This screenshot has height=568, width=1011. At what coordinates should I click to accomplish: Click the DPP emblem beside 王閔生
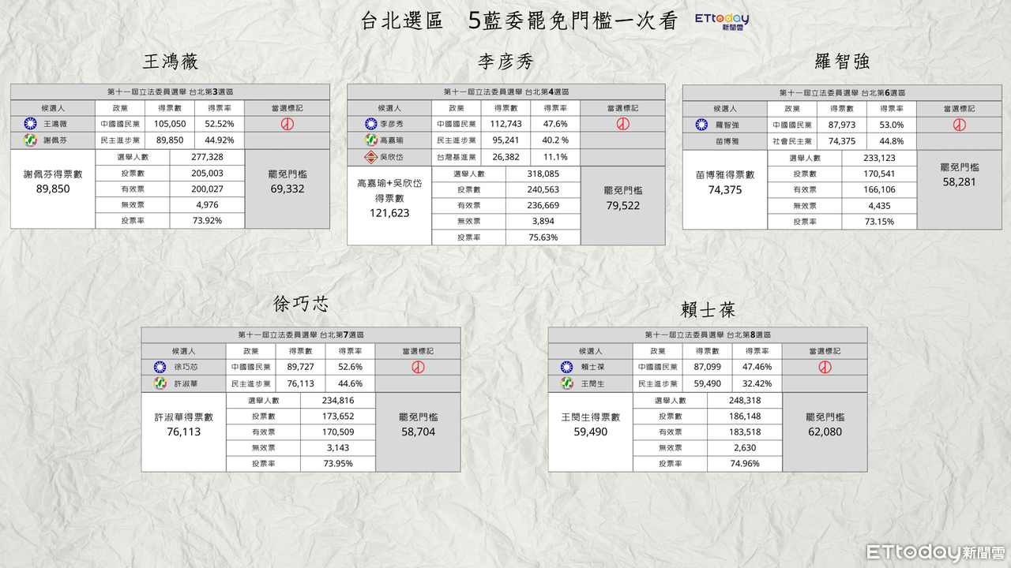(x=567, y=383)
